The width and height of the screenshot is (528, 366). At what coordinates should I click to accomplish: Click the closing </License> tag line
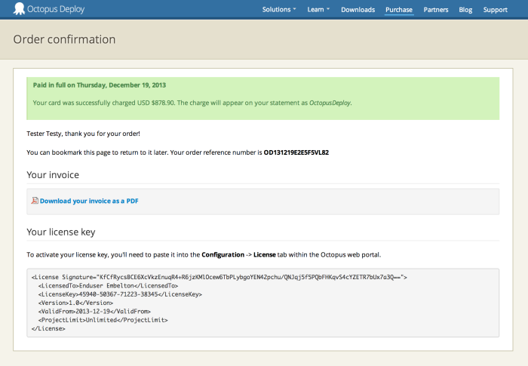(48, 328)
